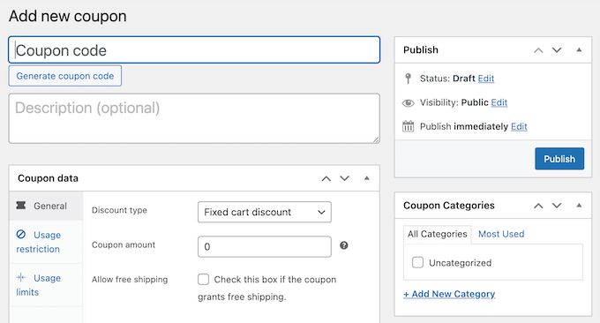Click the Visibility eye icon
600x323 pixels.
(408, 102)
